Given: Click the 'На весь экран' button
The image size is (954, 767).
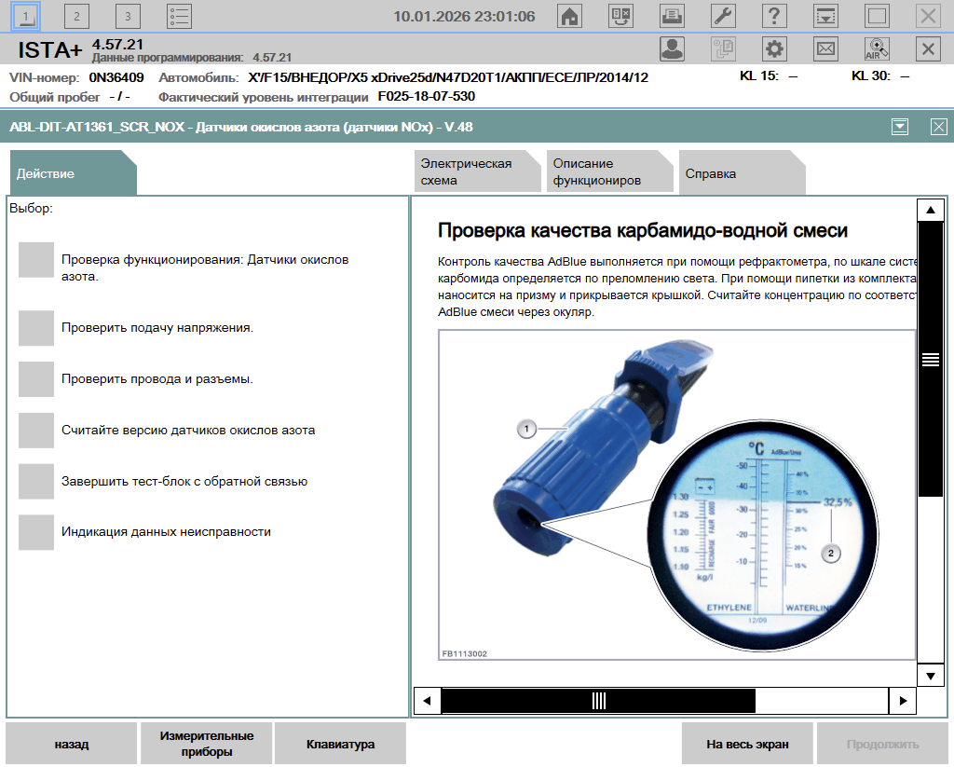Looking at the screenshot, I should (747, 744).
